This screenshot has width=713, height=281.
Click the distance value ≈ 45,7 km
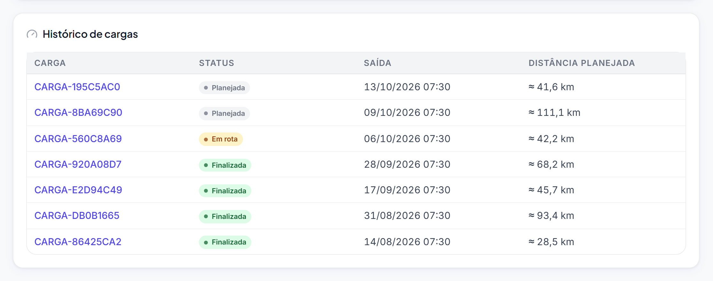(x=551, y=190)
